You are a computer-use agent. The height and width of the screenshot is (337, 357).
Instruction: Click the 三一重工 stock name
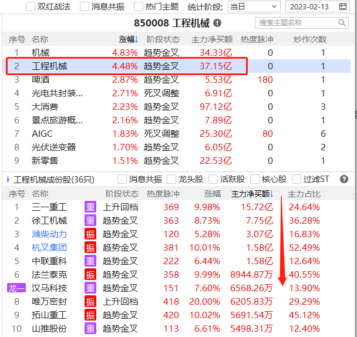[49, 207]
